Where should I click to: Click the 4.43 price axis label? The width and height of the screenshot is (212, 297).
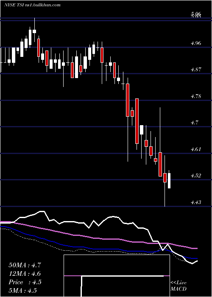coord(196,202)
